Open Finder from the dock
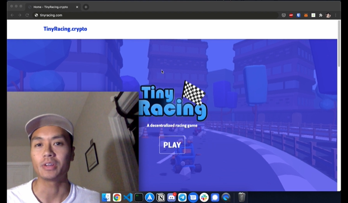This screenshot has width=348, height=203. (106, 197)
